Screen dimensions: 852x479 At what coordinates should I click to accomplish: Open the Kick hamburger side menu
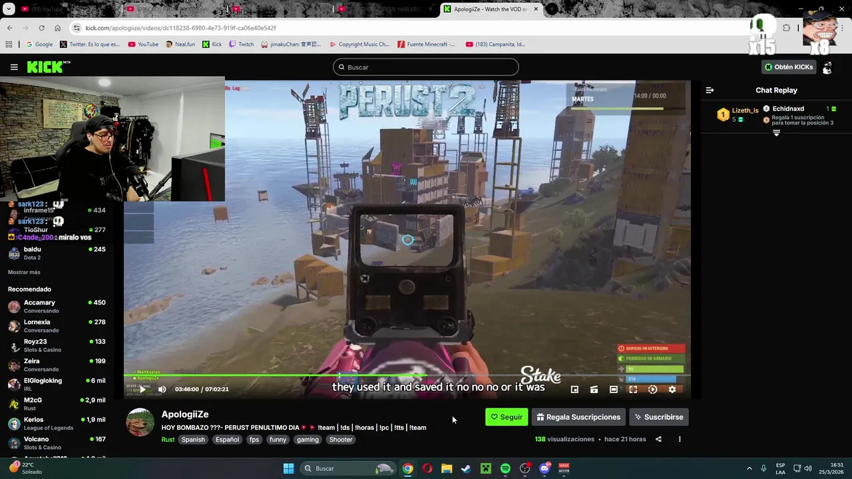point(14,67)
